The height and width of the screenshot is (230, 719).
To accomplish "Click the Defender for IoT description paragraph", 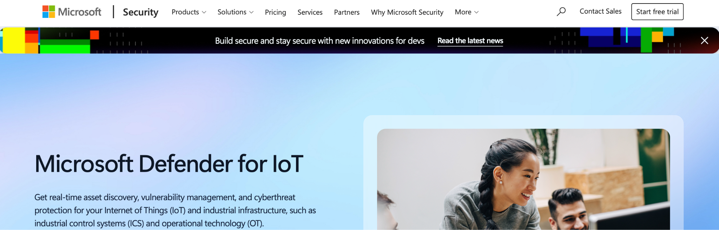I will pos(175,210).
